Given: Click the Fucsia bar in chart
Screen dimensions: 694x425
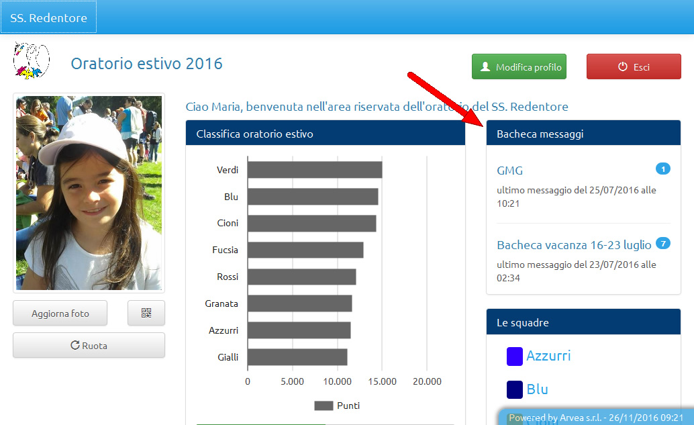Looking at the screenshot, I should [x=305, y=250].
